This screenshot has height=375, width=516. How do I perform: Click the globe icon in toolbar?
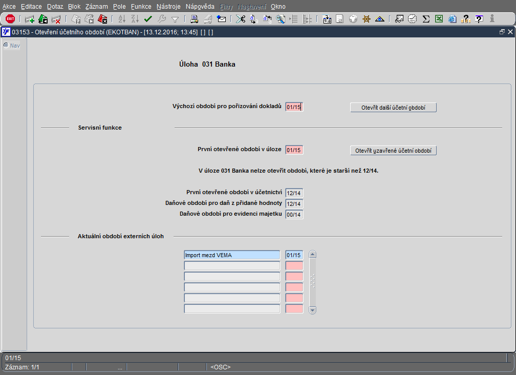(353, 19)
